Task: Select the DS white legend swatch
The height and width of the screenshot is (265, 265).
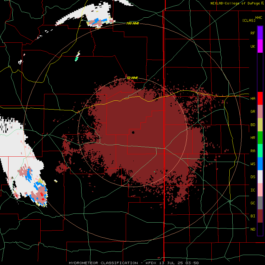Action: point(260,177)
